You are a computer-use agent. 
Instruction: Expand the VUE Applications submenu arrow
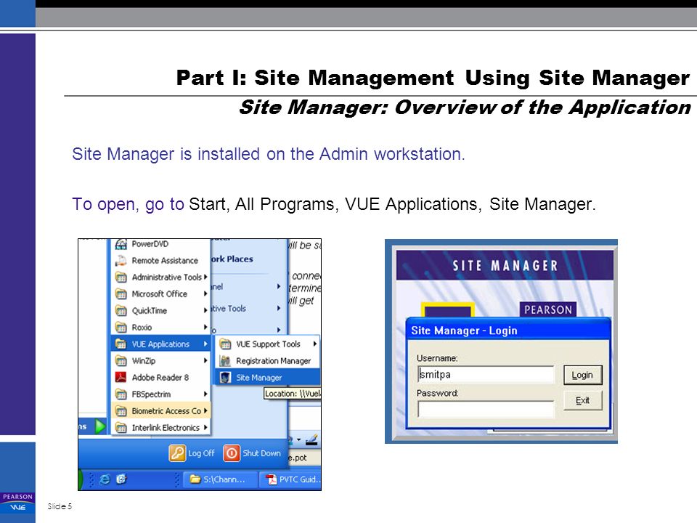coord(205,344)
